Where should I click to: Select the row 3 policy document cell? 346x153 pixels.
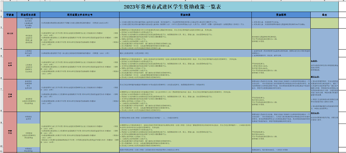tap(80, 23)
